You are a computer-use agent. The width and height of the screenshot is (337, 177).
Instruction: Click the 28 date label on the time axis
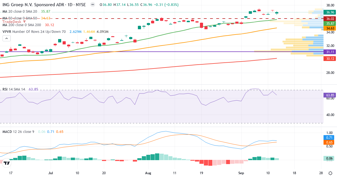(x=321, y=173)
